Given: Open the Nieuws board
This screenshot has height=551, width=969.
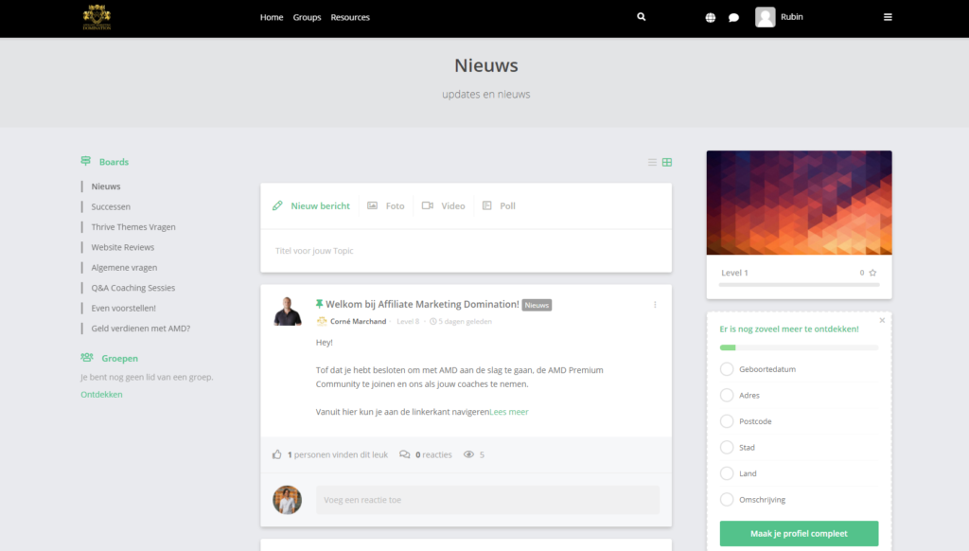Looking at the screenshot, I should (x=106, y=187).
